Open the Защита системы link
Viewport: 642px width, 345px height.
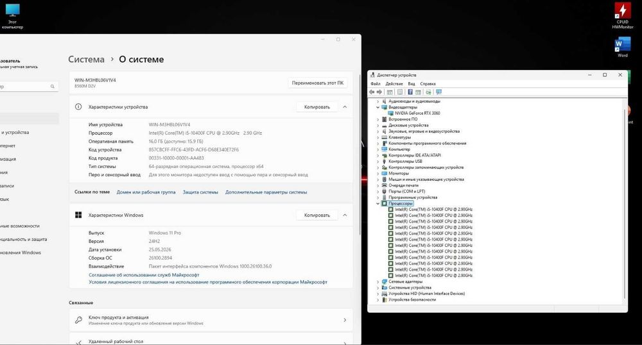point(200,192)
